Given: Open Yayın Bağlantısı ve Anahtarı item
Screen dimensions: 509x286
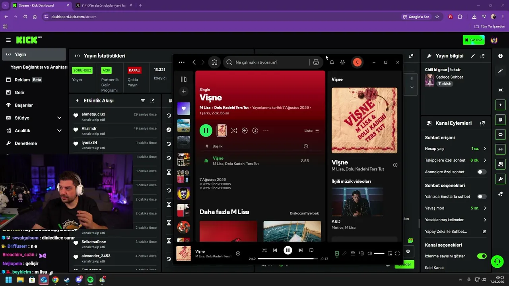Looking at the screenshot, I should pos(39,67).
